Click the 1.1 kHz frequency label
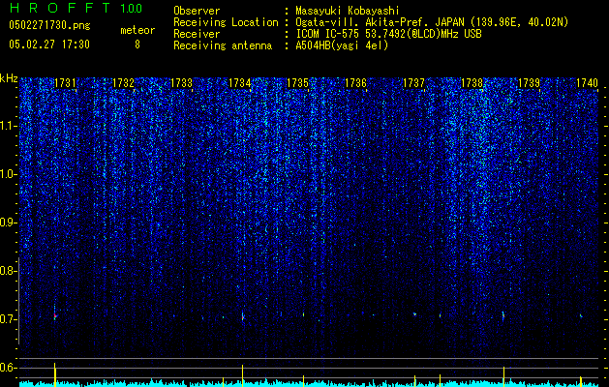The image size is (609, 387). (8, 126)
